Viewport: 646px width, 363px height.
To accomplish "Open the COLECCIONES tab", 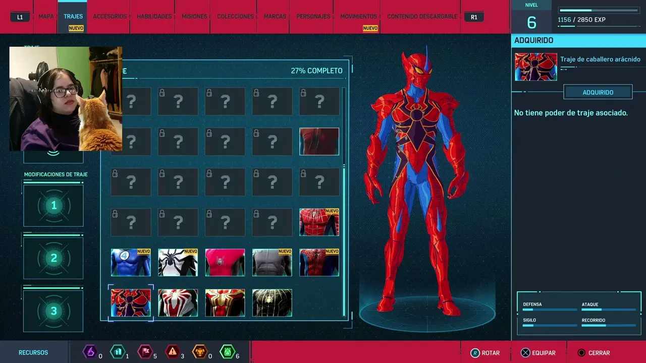I will pyautogui.click(x=235, y=17).
